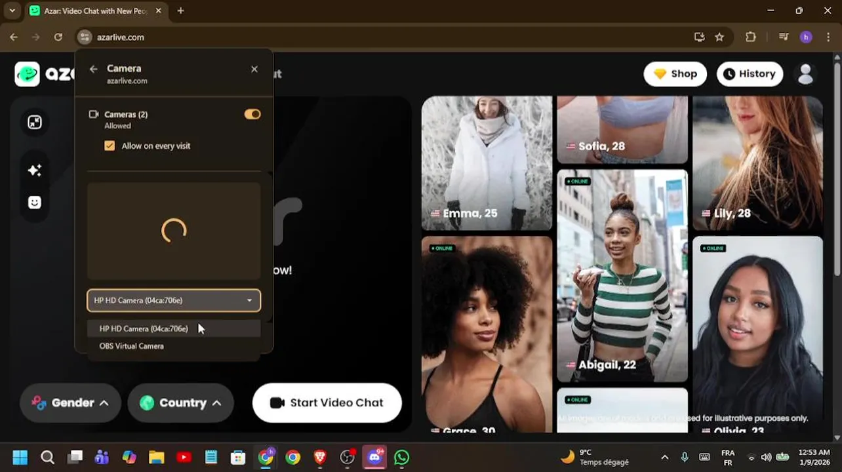Open the user account avatar
The image size is (842, 472).
(x=805, y=74)
